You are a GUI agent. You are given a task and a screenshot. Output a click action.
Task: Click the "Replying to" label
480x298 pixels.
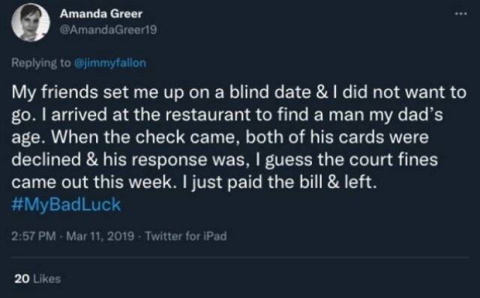(41, 63)
